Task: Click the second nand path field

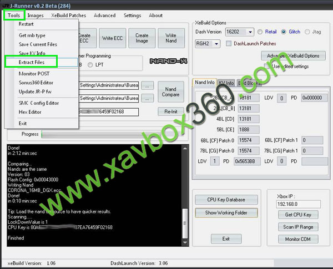Action: coord(109,98)
